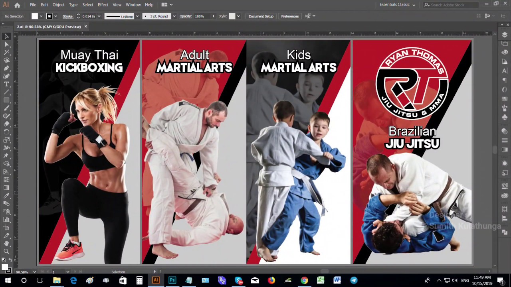Open the Stroke panel icon
Viewport: 511px width, 287px height.
click(x=505, y=140)
